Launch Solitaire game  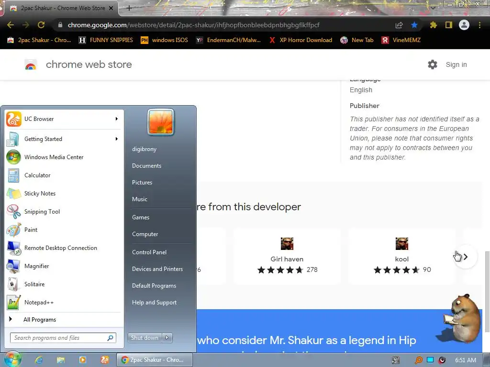(x=64, y=284)
